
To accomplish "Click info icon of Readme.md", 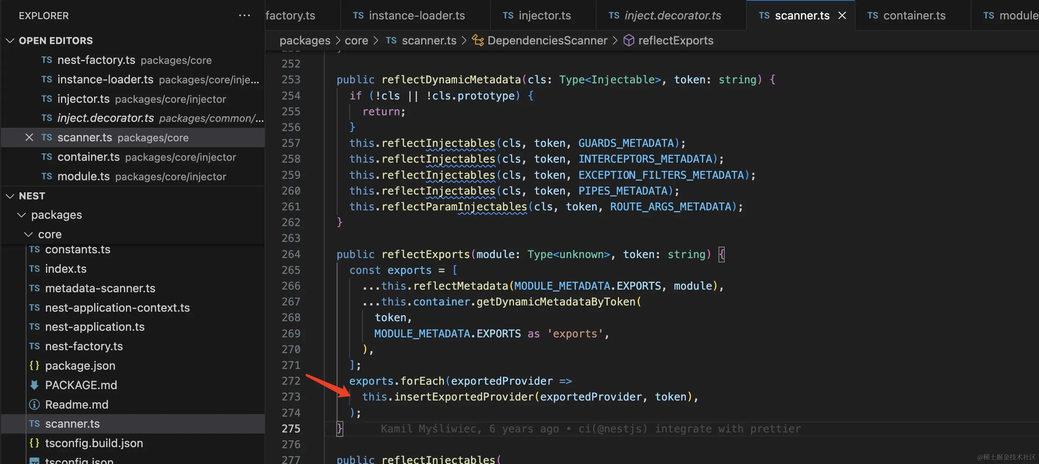I will (x=35, y=404).
